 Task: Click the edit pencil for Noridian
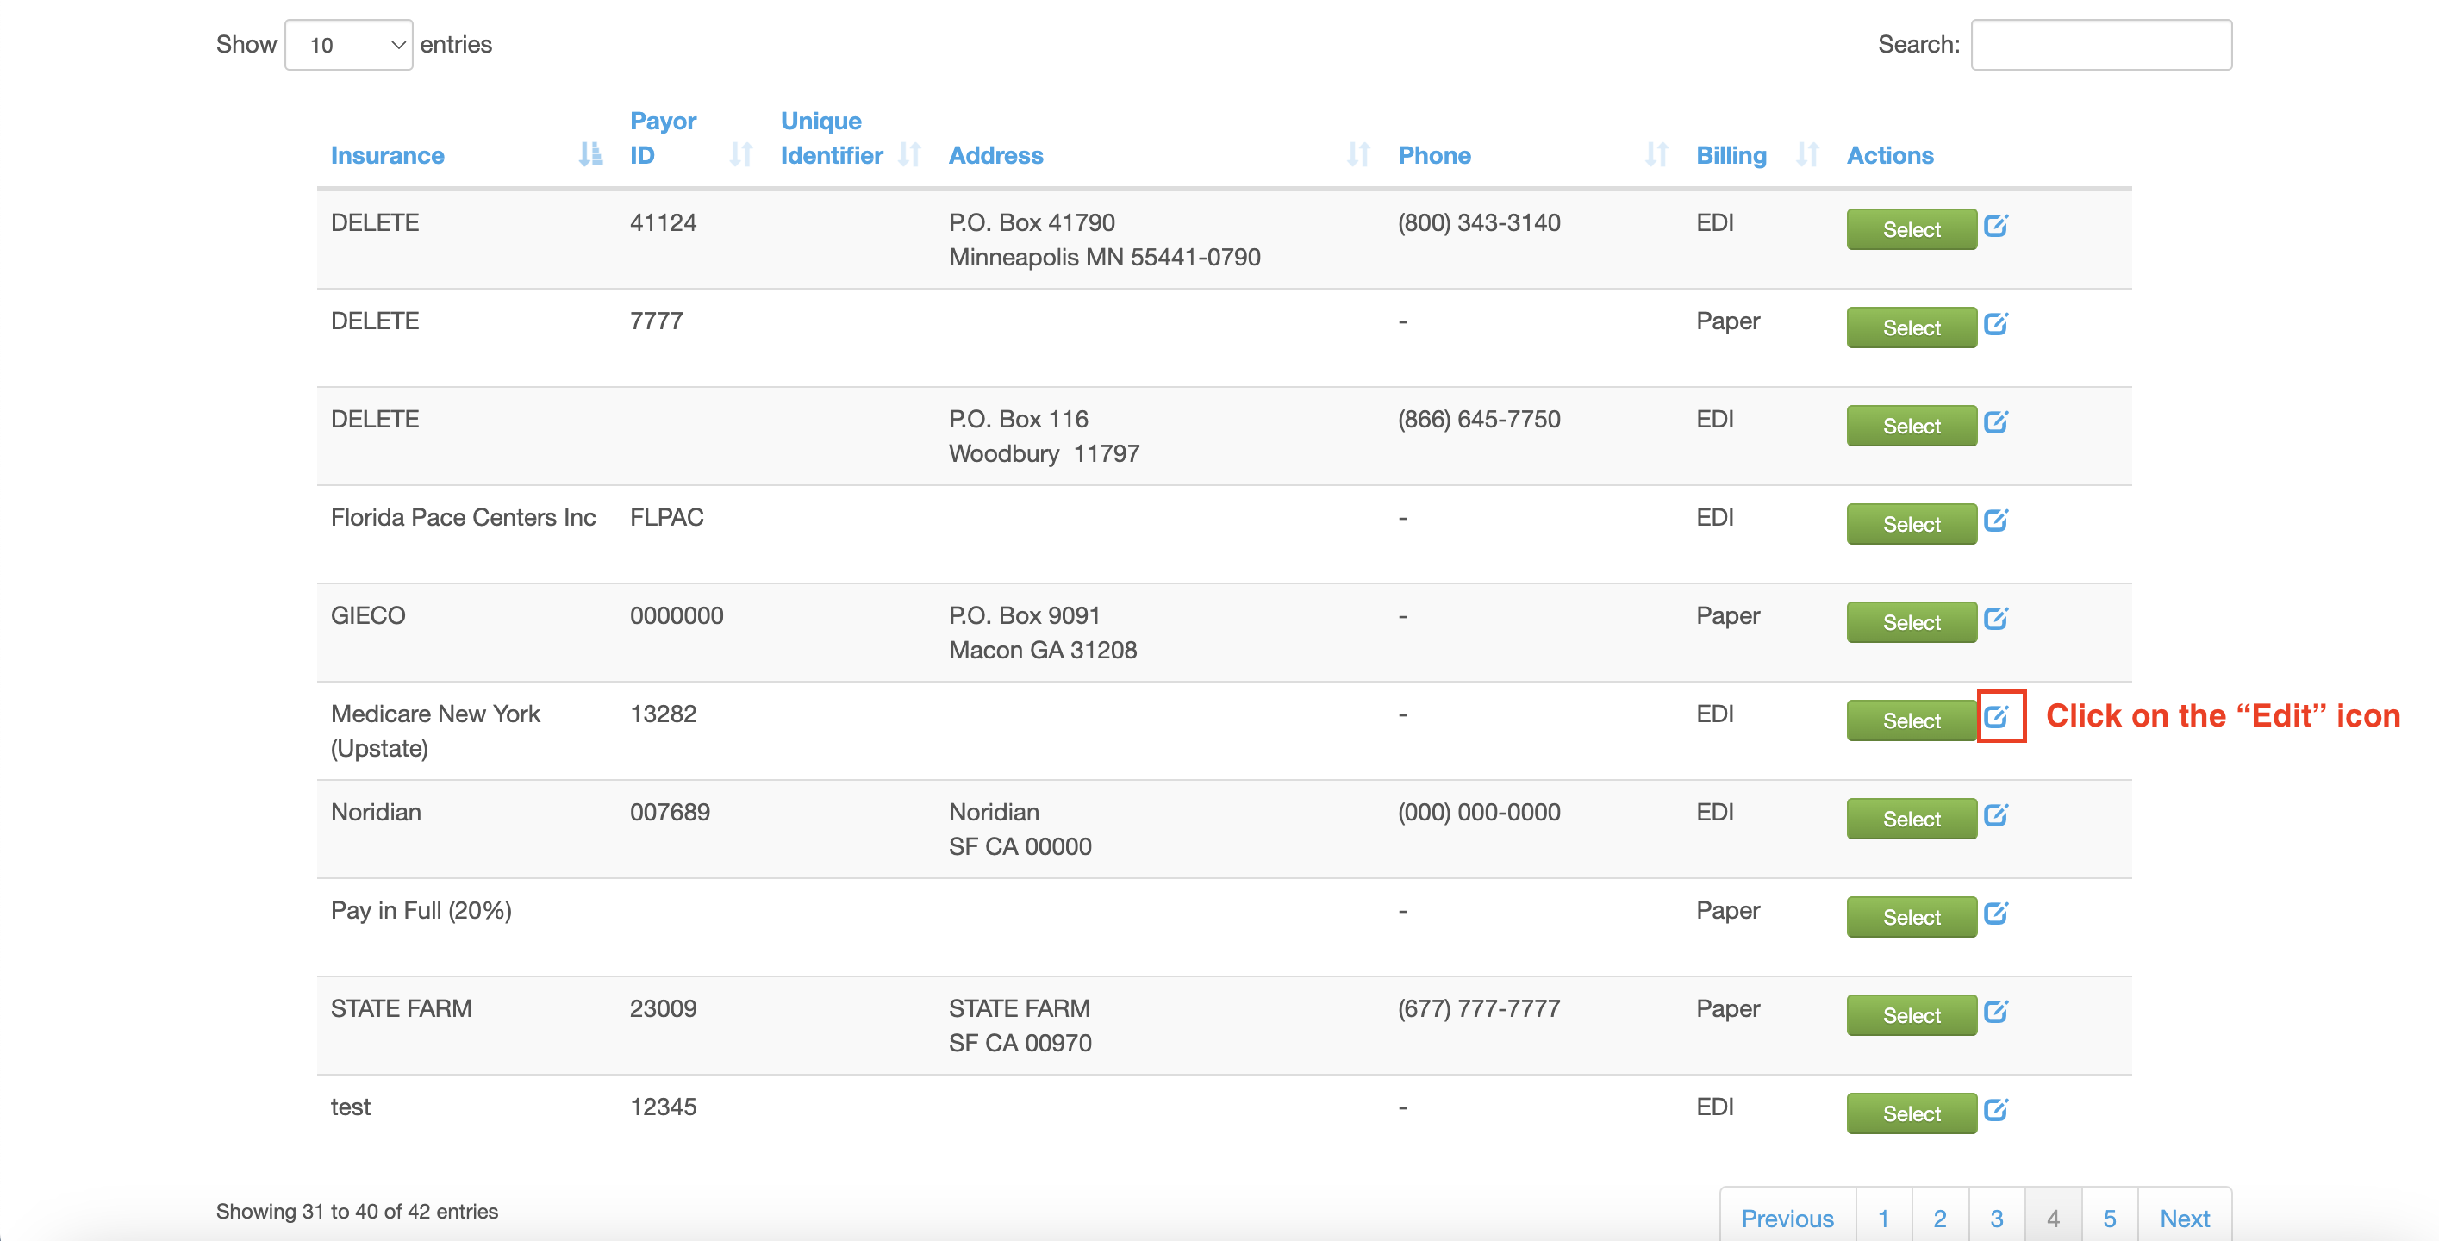(1996, 815)
